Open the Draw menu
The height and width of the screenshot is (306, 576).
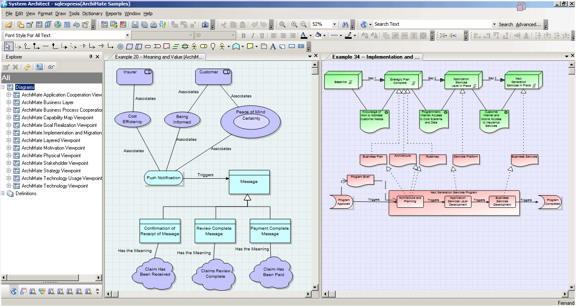click(x=61, y=13)
